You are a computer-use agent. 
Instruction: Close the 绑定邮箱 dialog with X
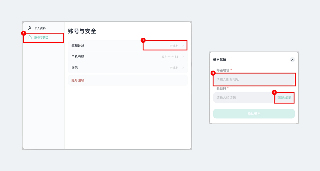292,60
